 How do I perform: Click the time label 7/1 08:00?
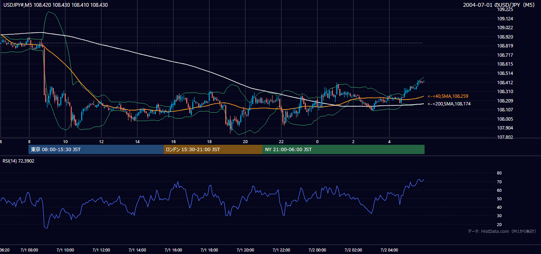point(29,250)
